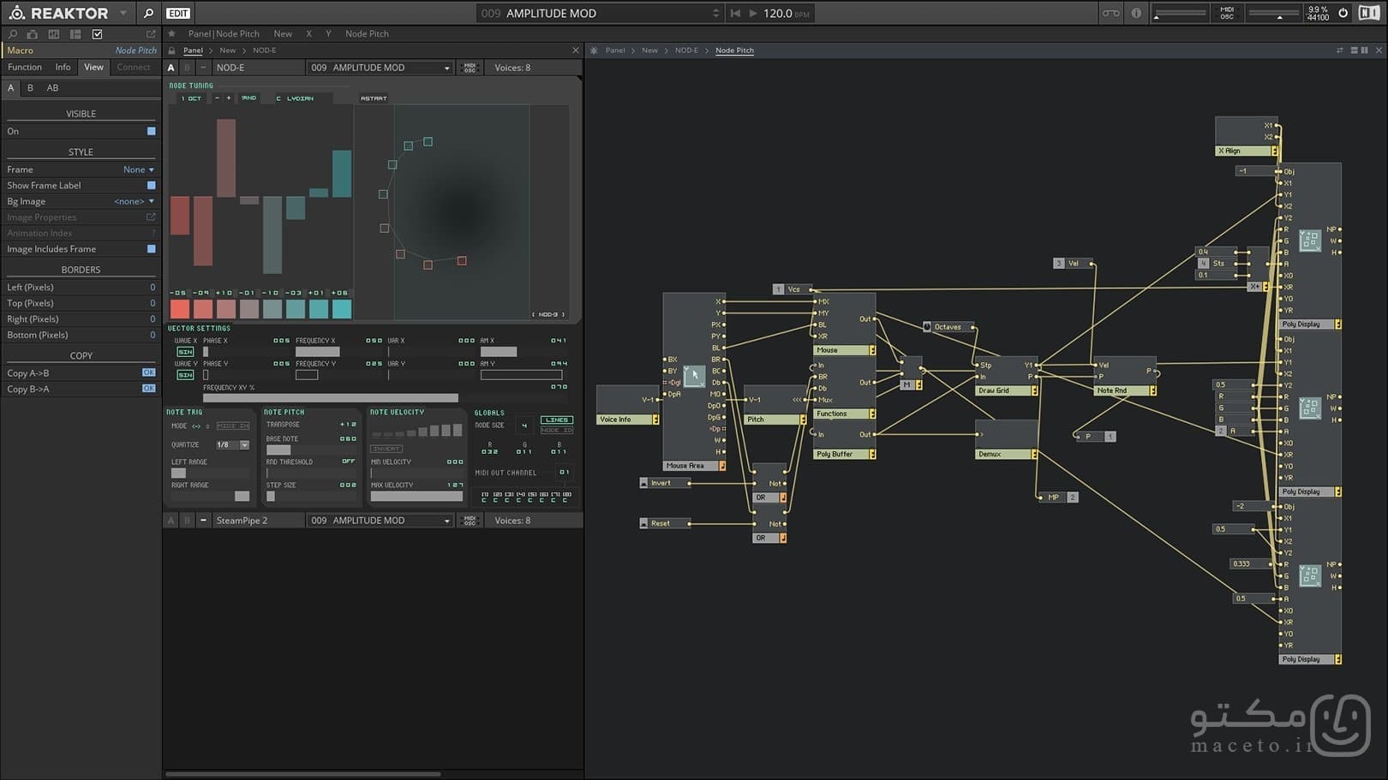
Task: Start playback with the play button
Action: point(753,13)
